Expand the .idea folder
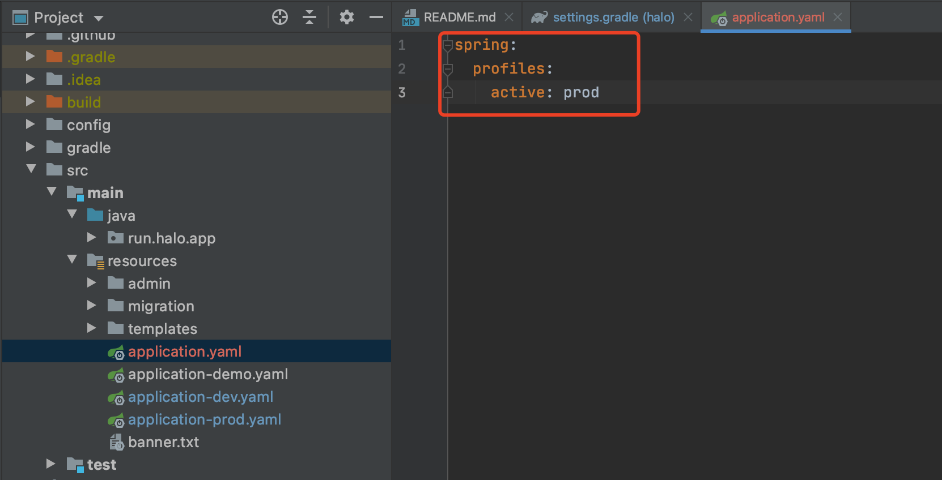This screenshot has height=480, width=942. (x=31, y=79)
